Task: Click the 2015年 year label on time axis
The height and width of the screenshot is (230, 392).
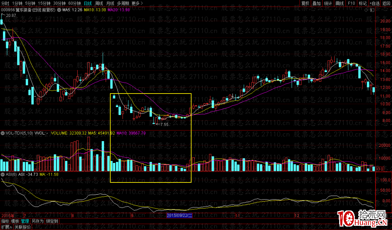Action: pos(8,215)
